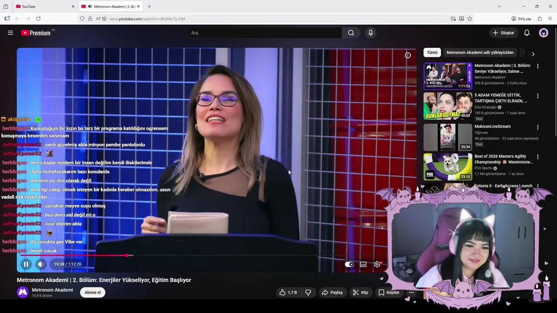Open Metronom Akademi channel avatar
This screenshot has width=557, height=313.
(23, 292)
